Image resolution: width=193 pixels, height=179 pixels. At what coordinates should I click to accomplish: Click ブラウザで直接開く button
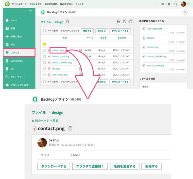point(90,166)
